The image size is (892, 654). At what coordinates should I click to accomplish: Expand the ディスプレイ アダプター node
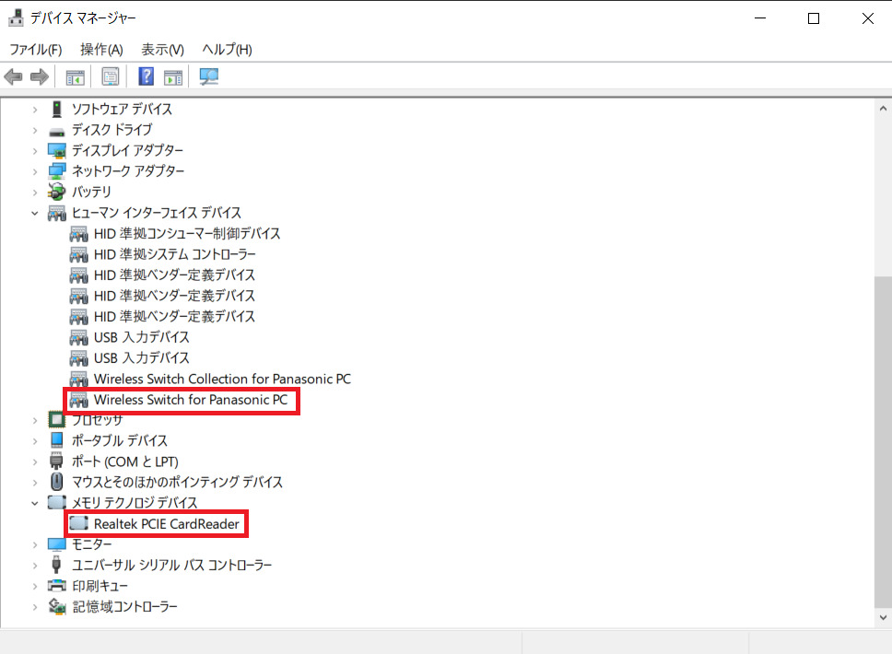coord(35,151)
